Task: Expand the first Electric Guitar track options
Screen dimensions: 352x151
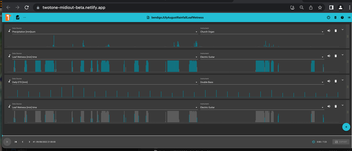Action: click(343, 54)
